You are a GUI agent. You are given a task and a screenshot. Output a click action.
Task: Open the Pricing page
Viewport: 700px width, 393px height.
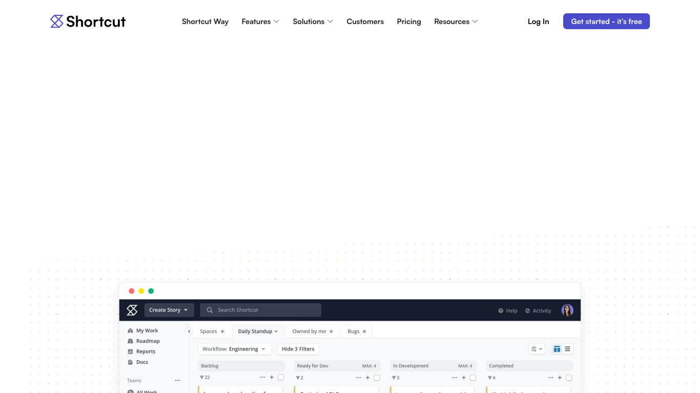click(409, 21)
